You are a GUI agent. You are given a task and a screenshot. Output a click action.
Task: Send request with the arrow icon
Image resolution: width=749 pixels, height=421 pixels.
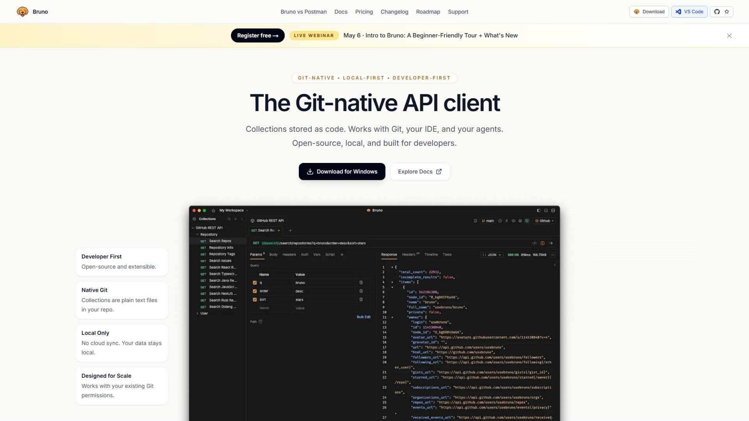[x=551, y=243]
